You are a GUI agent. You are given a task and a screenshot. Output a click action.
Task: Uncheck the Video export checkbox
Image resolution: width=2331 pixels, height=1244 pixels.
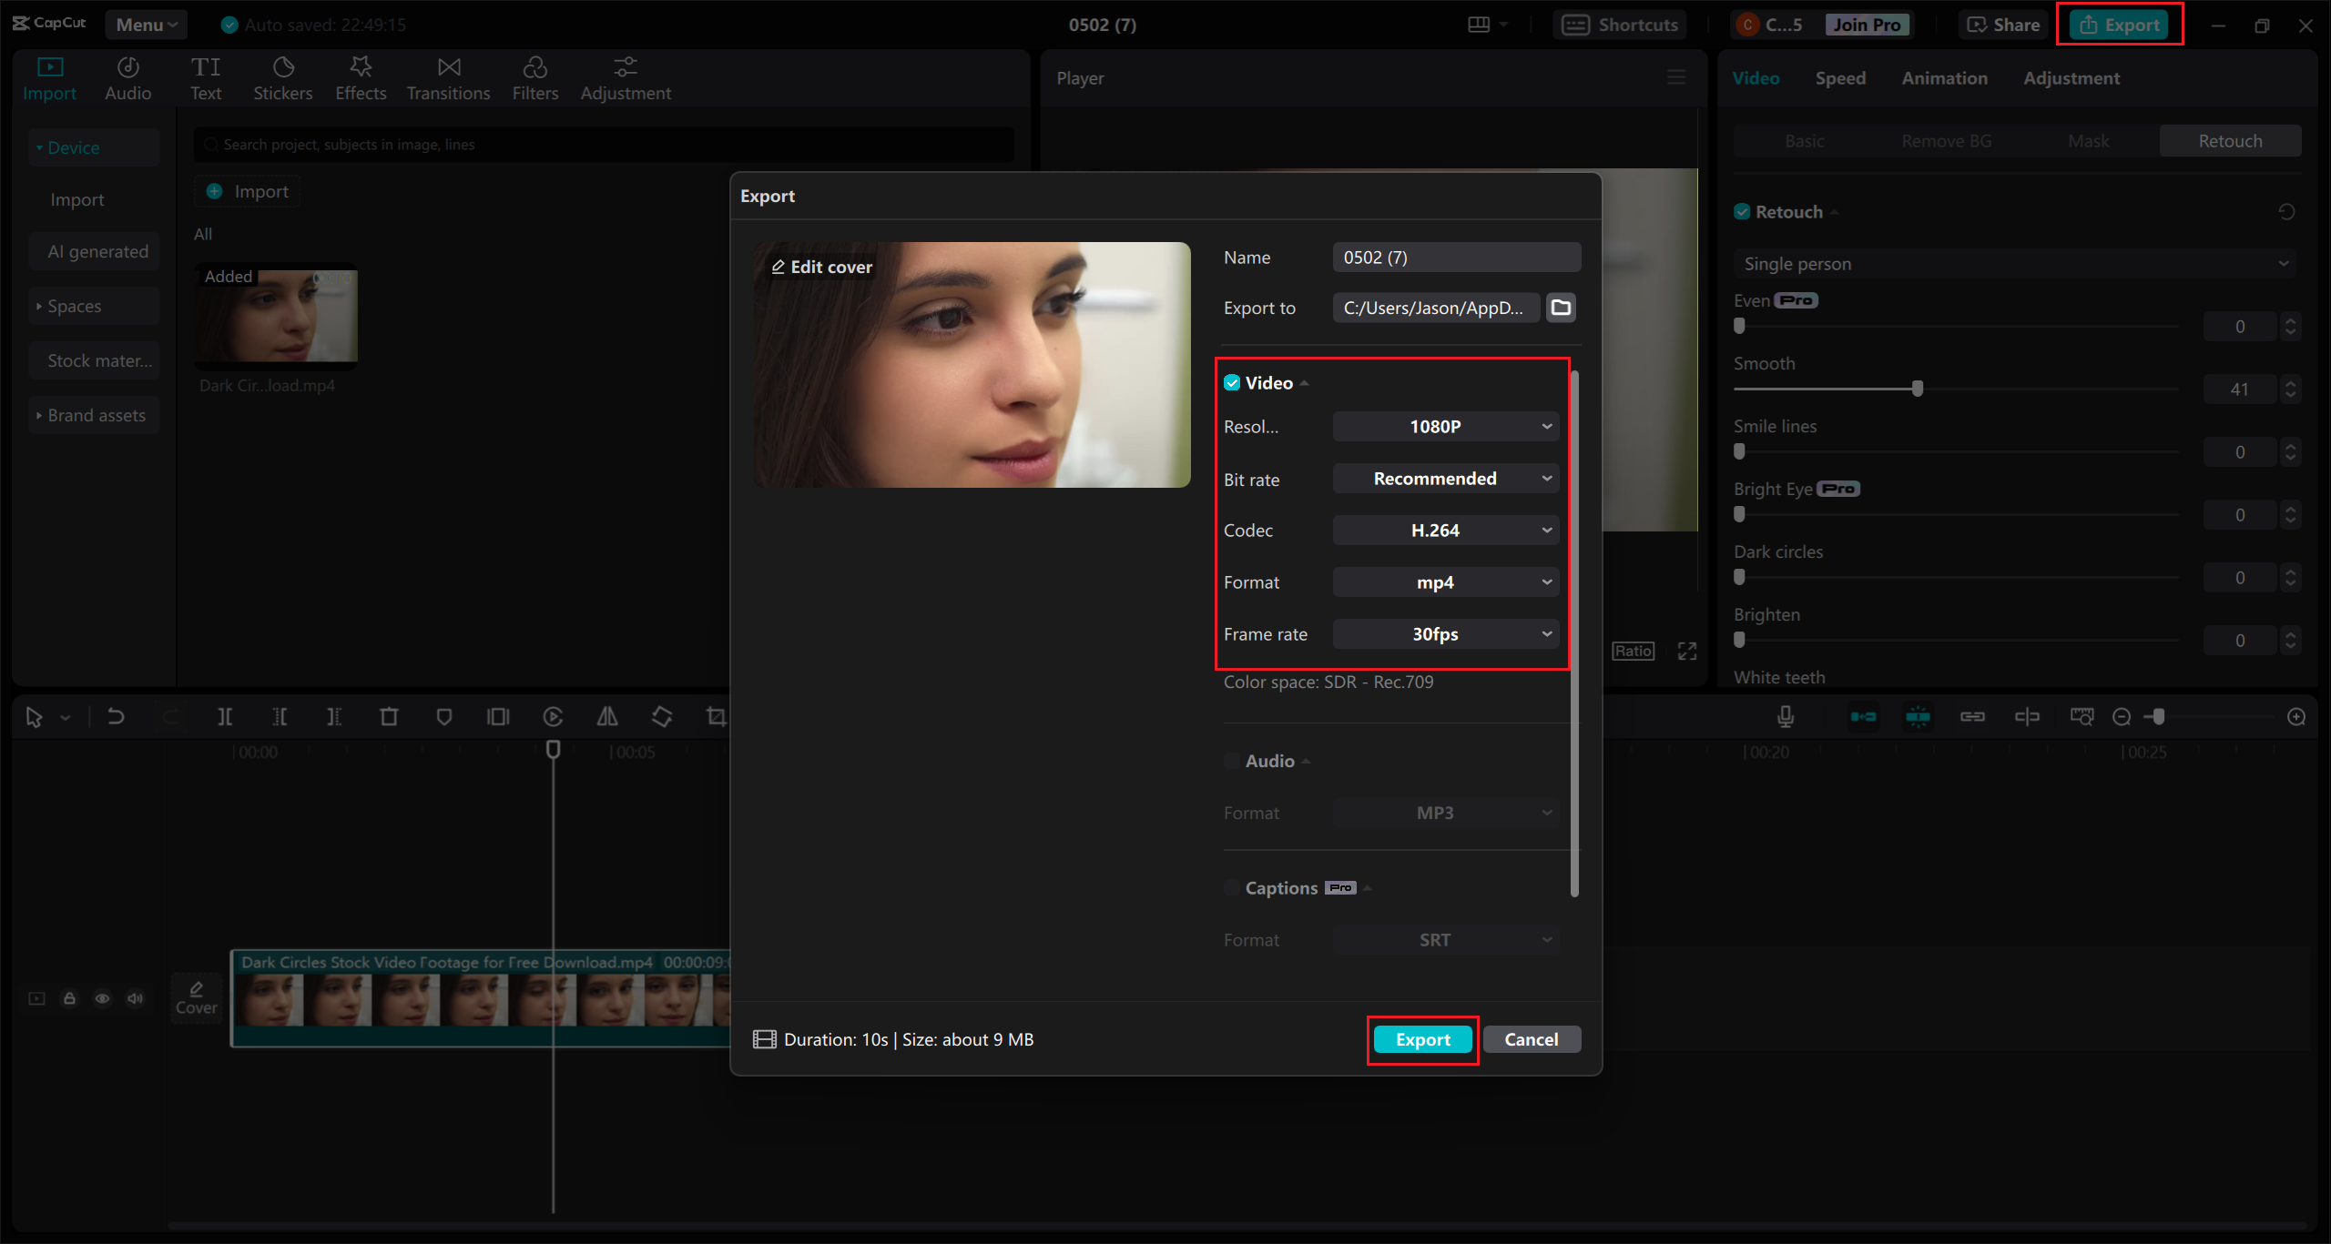click(1232, 383)
